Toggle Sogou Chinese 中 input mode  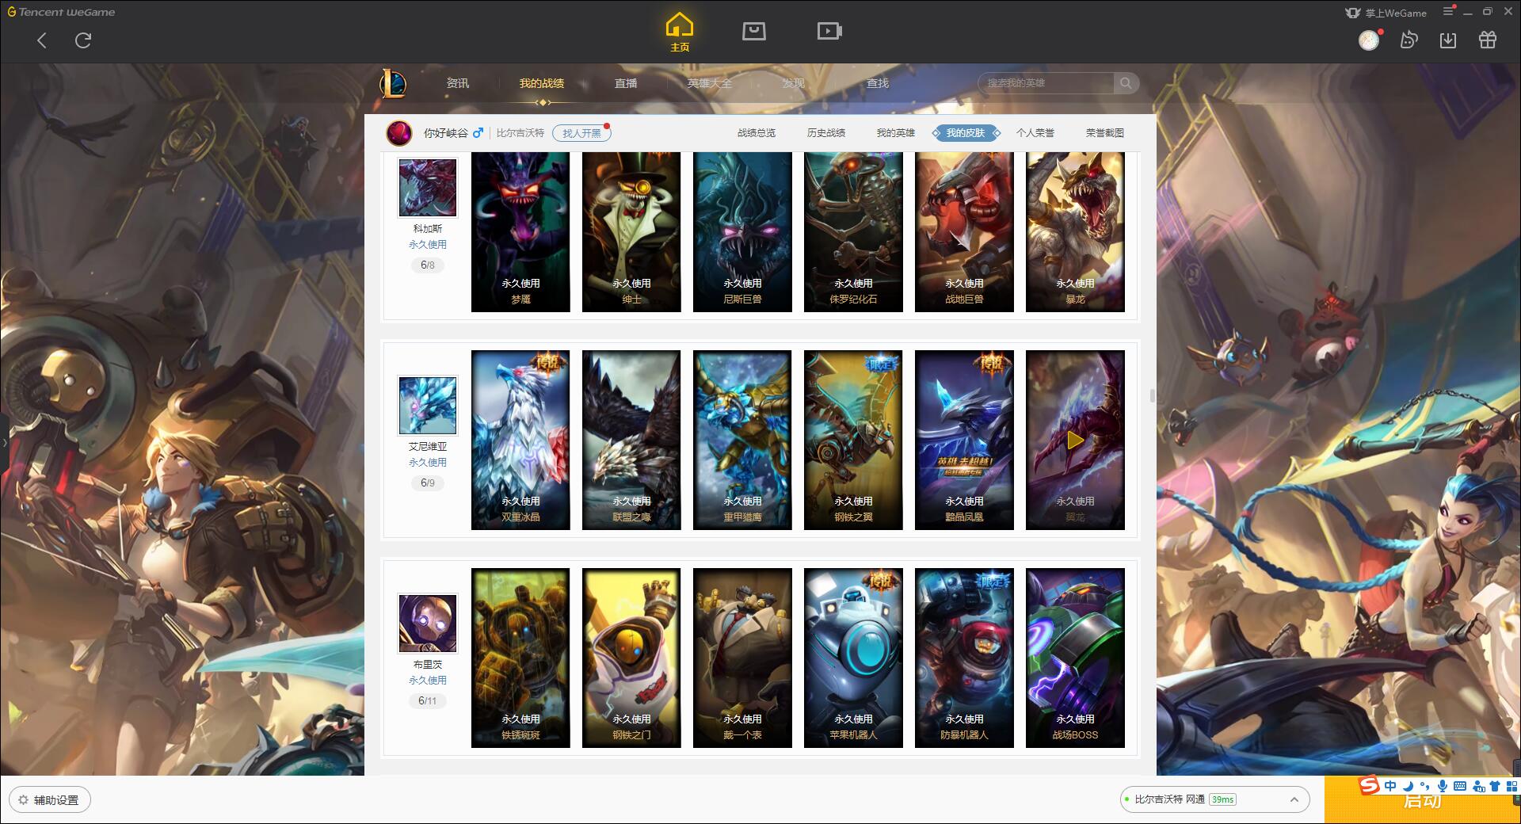(1390, 786)
